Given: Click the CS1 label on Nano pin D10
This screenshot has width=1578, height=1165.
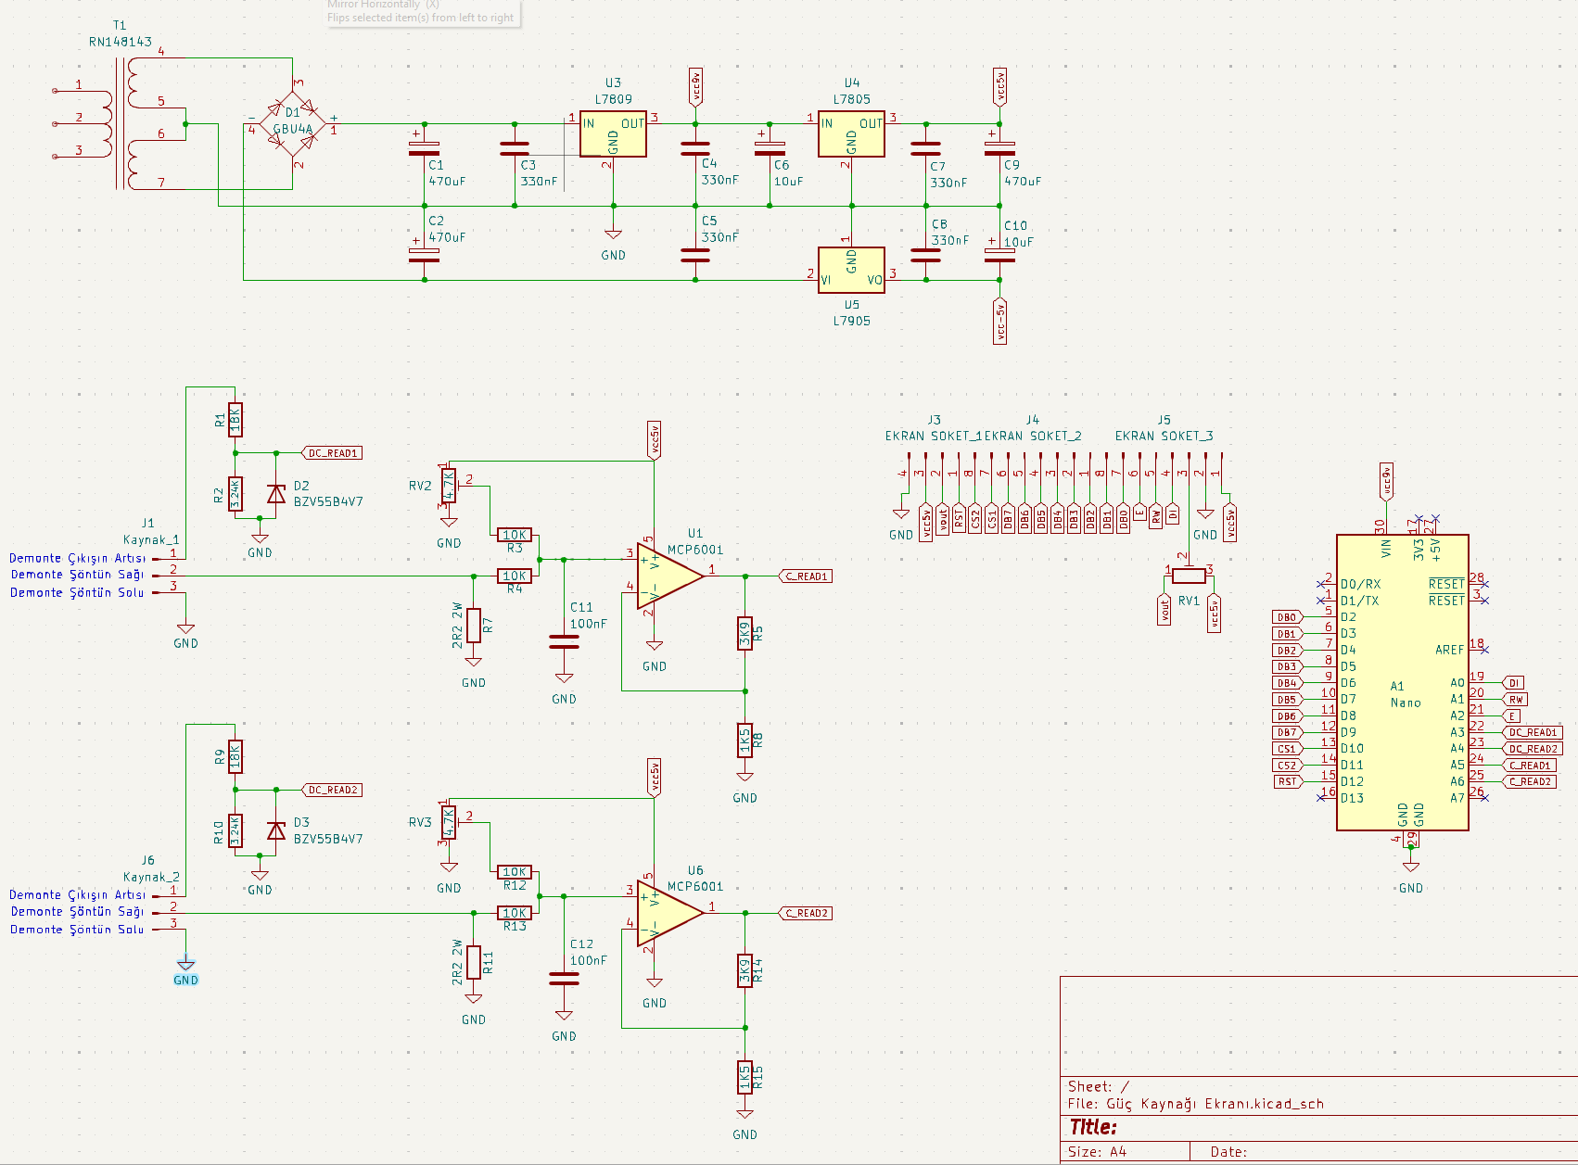Looking at the screenshot, I should [x=1288, y=749].
